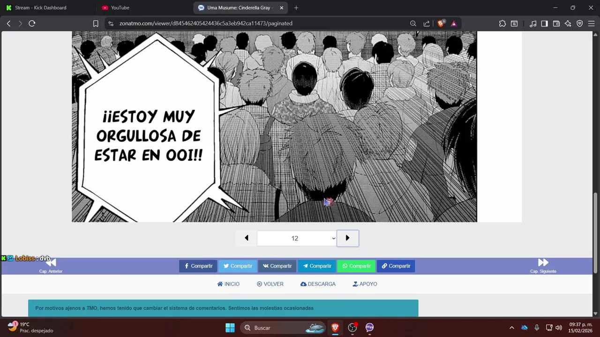Click the comment system notice banner text
Screen dimensions: 600x337
pos(174,308)
